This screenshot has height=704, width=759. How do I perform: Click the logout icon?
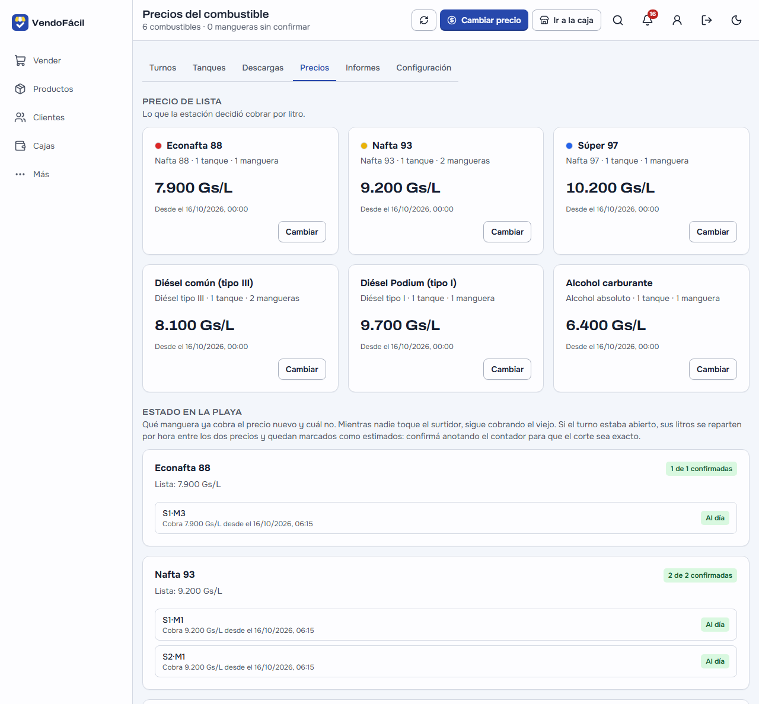click(707, 20)
